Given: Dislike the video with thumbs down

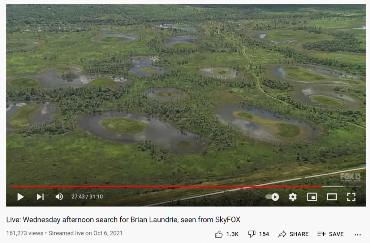Looking at the screenshot, I should pyautogui.click(x=251, y=234).
